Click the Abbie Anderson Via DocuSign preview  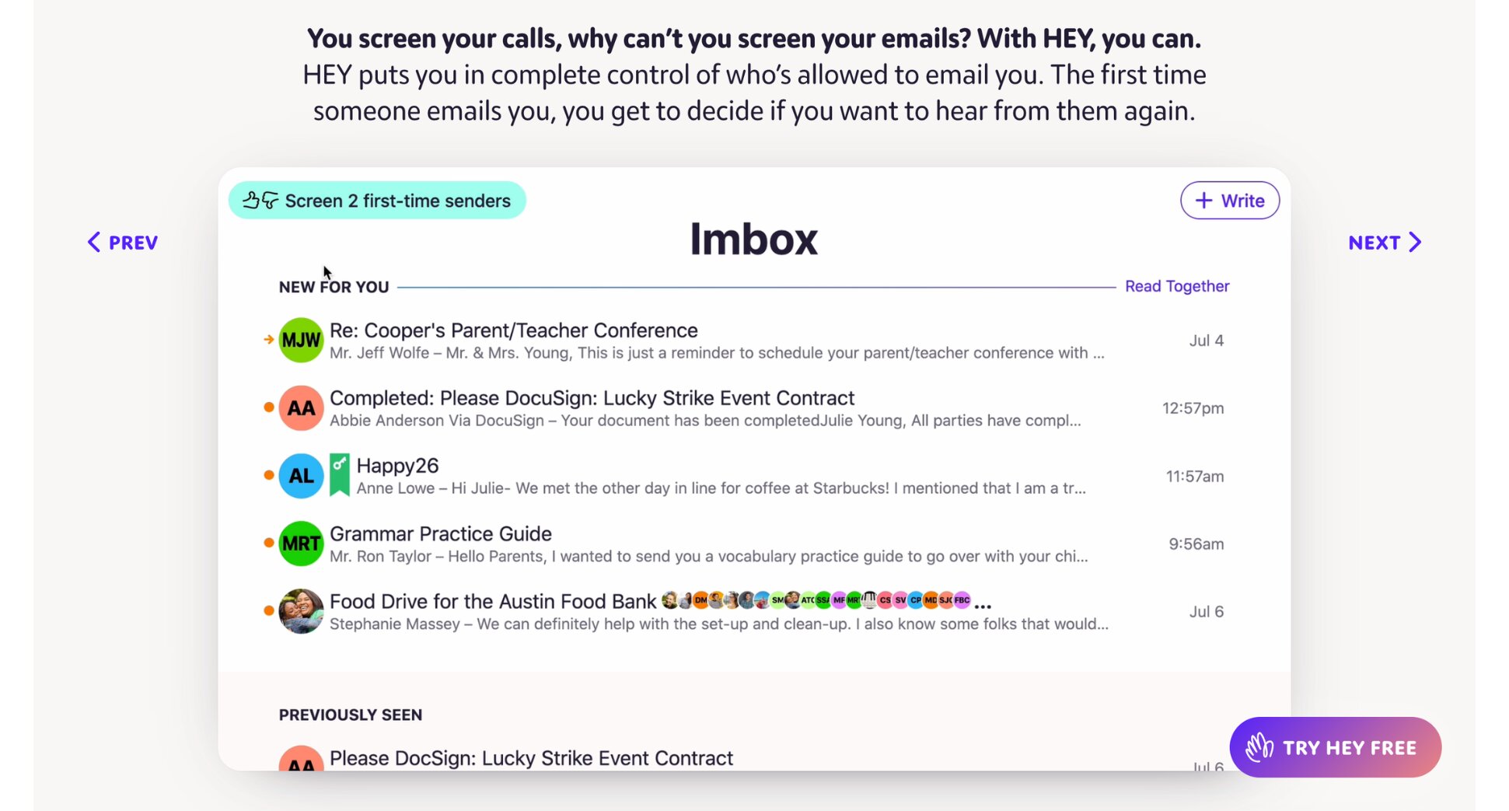pyautogui.click(x=705, y=421)
